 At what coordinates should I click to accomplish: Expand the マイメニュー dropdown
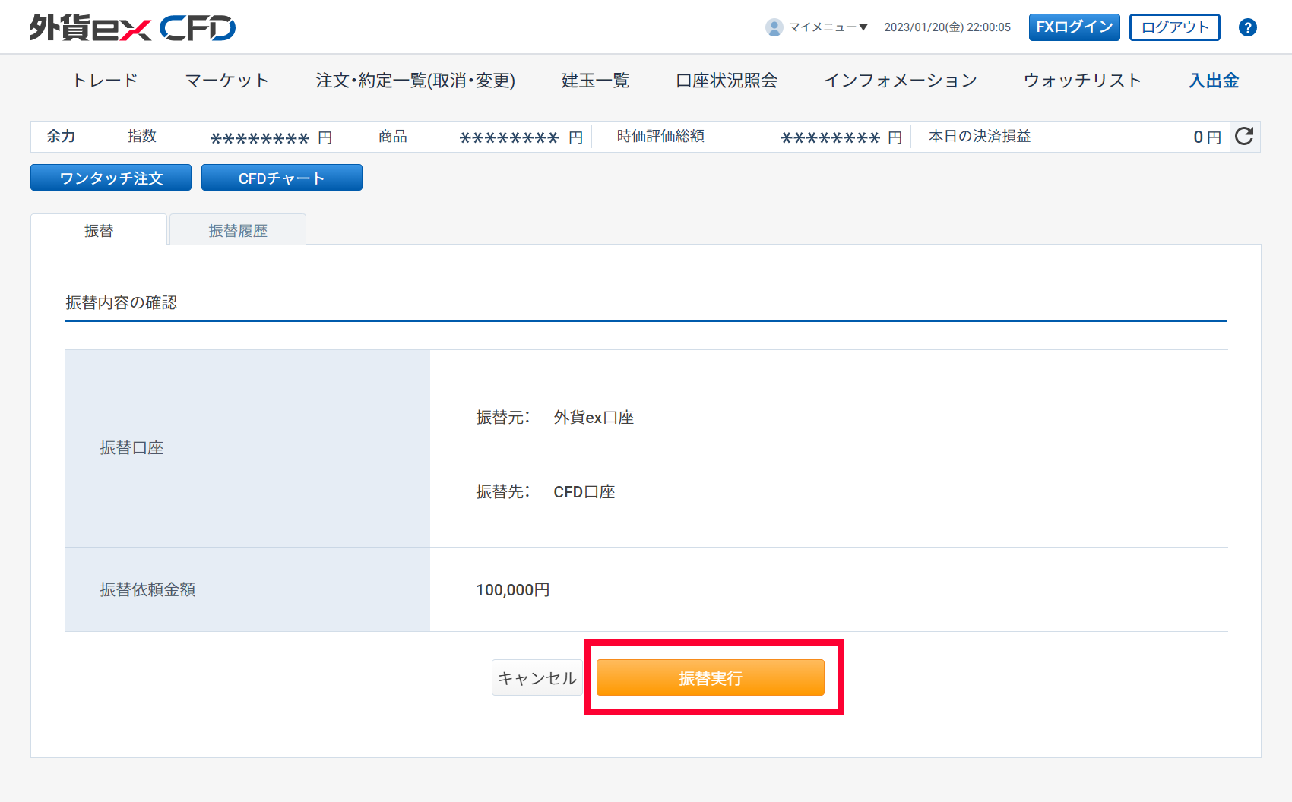tap(828, 27)
